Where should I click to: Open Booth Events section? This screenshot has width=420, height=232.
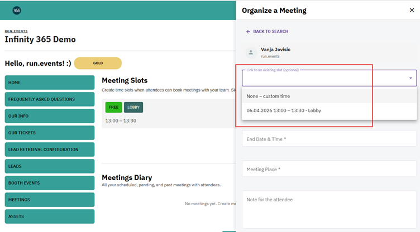[x=50, y=183]
